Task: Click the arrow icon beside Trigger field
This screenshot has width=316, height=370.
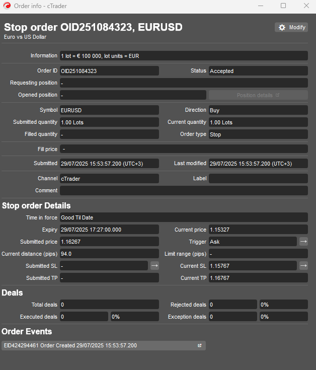Action: tap(303, 242)
